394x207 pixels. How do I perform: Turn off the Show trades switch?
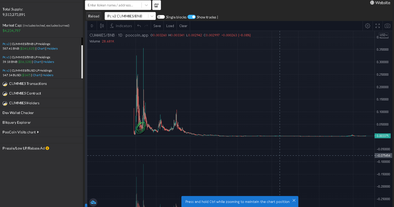coord(192,17)
